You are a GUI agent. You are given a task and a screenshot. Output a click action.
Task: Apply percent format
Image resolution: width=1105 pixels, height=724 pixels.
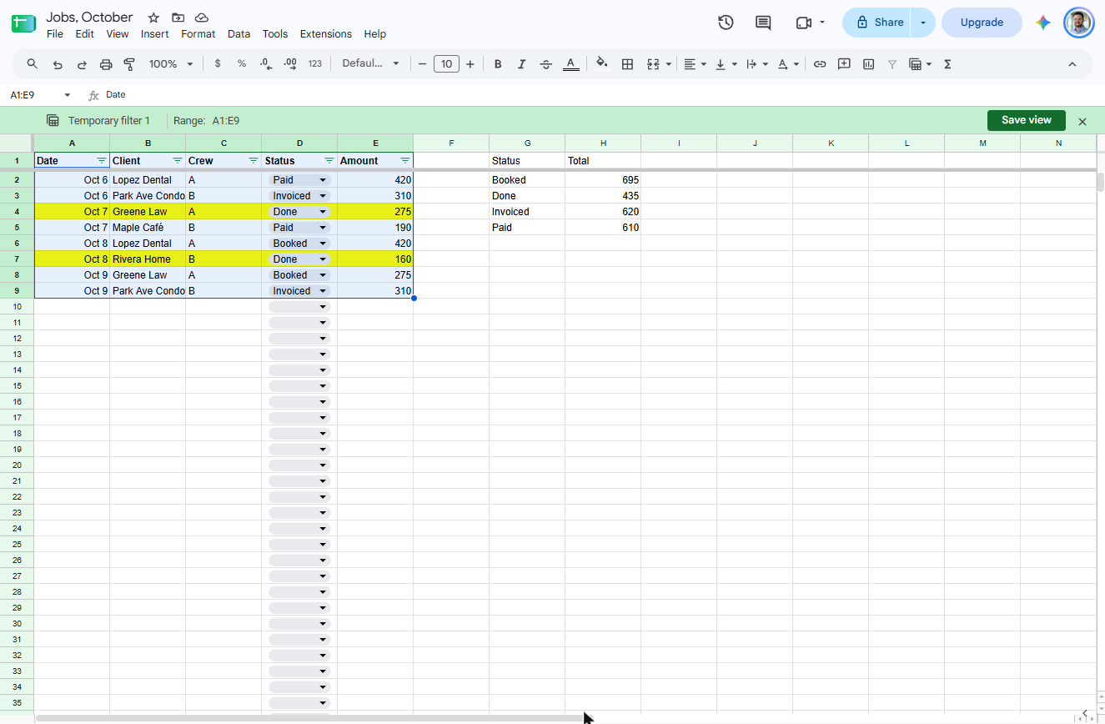click(x=242, y=64)
